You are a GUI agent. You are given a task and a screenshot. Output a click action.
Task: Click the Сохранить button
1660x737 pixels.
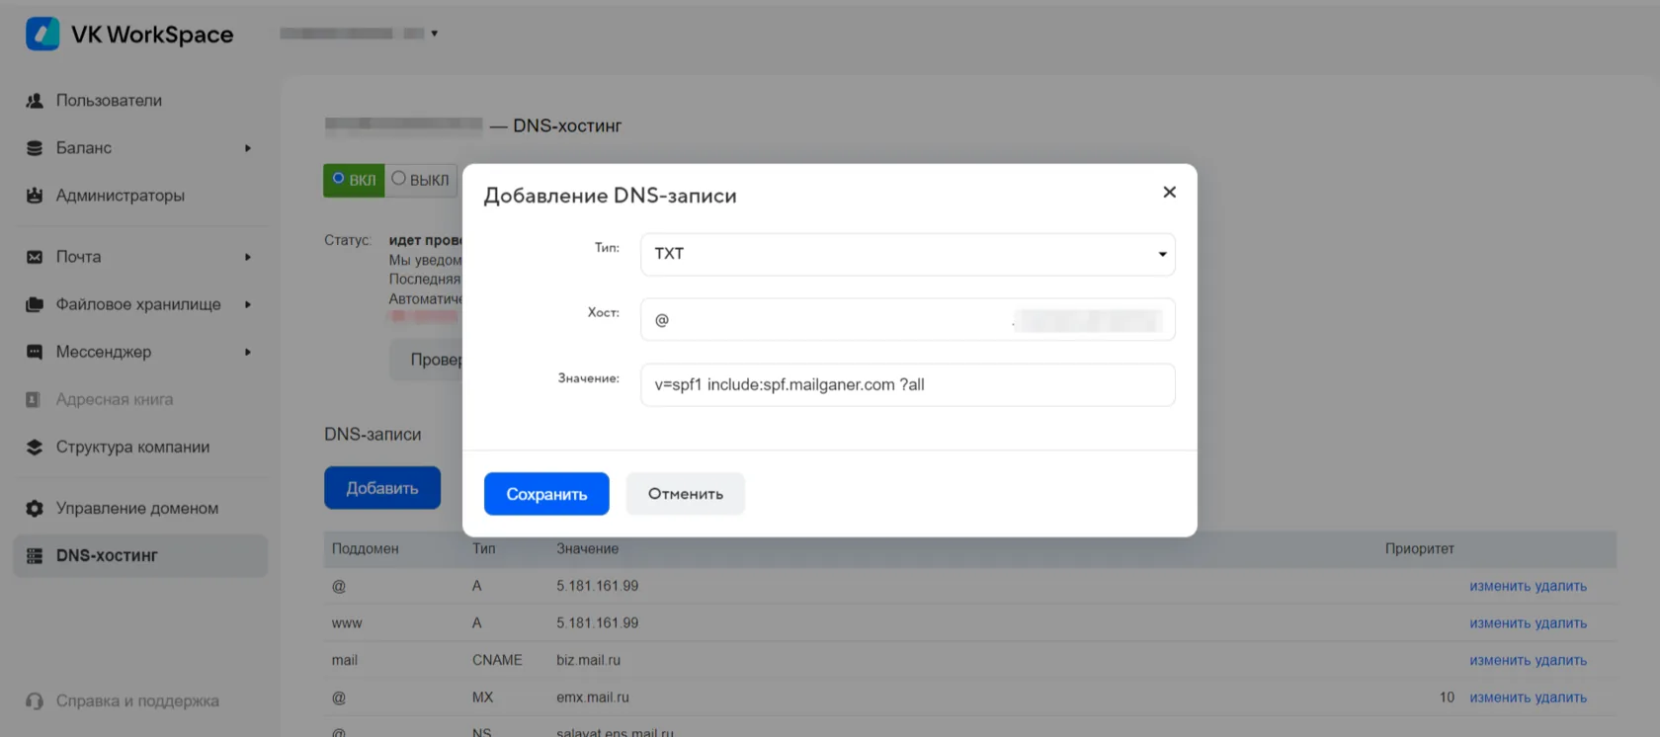click(x=546, y=494)
